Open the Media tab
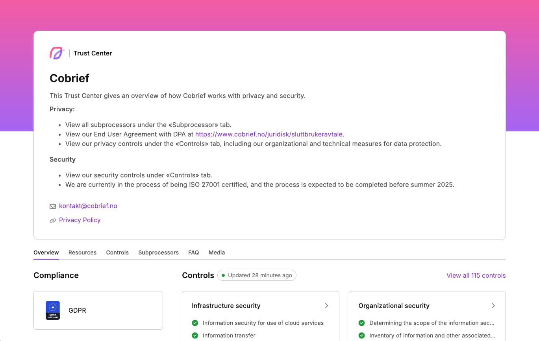539x341 pixels. 217,253
